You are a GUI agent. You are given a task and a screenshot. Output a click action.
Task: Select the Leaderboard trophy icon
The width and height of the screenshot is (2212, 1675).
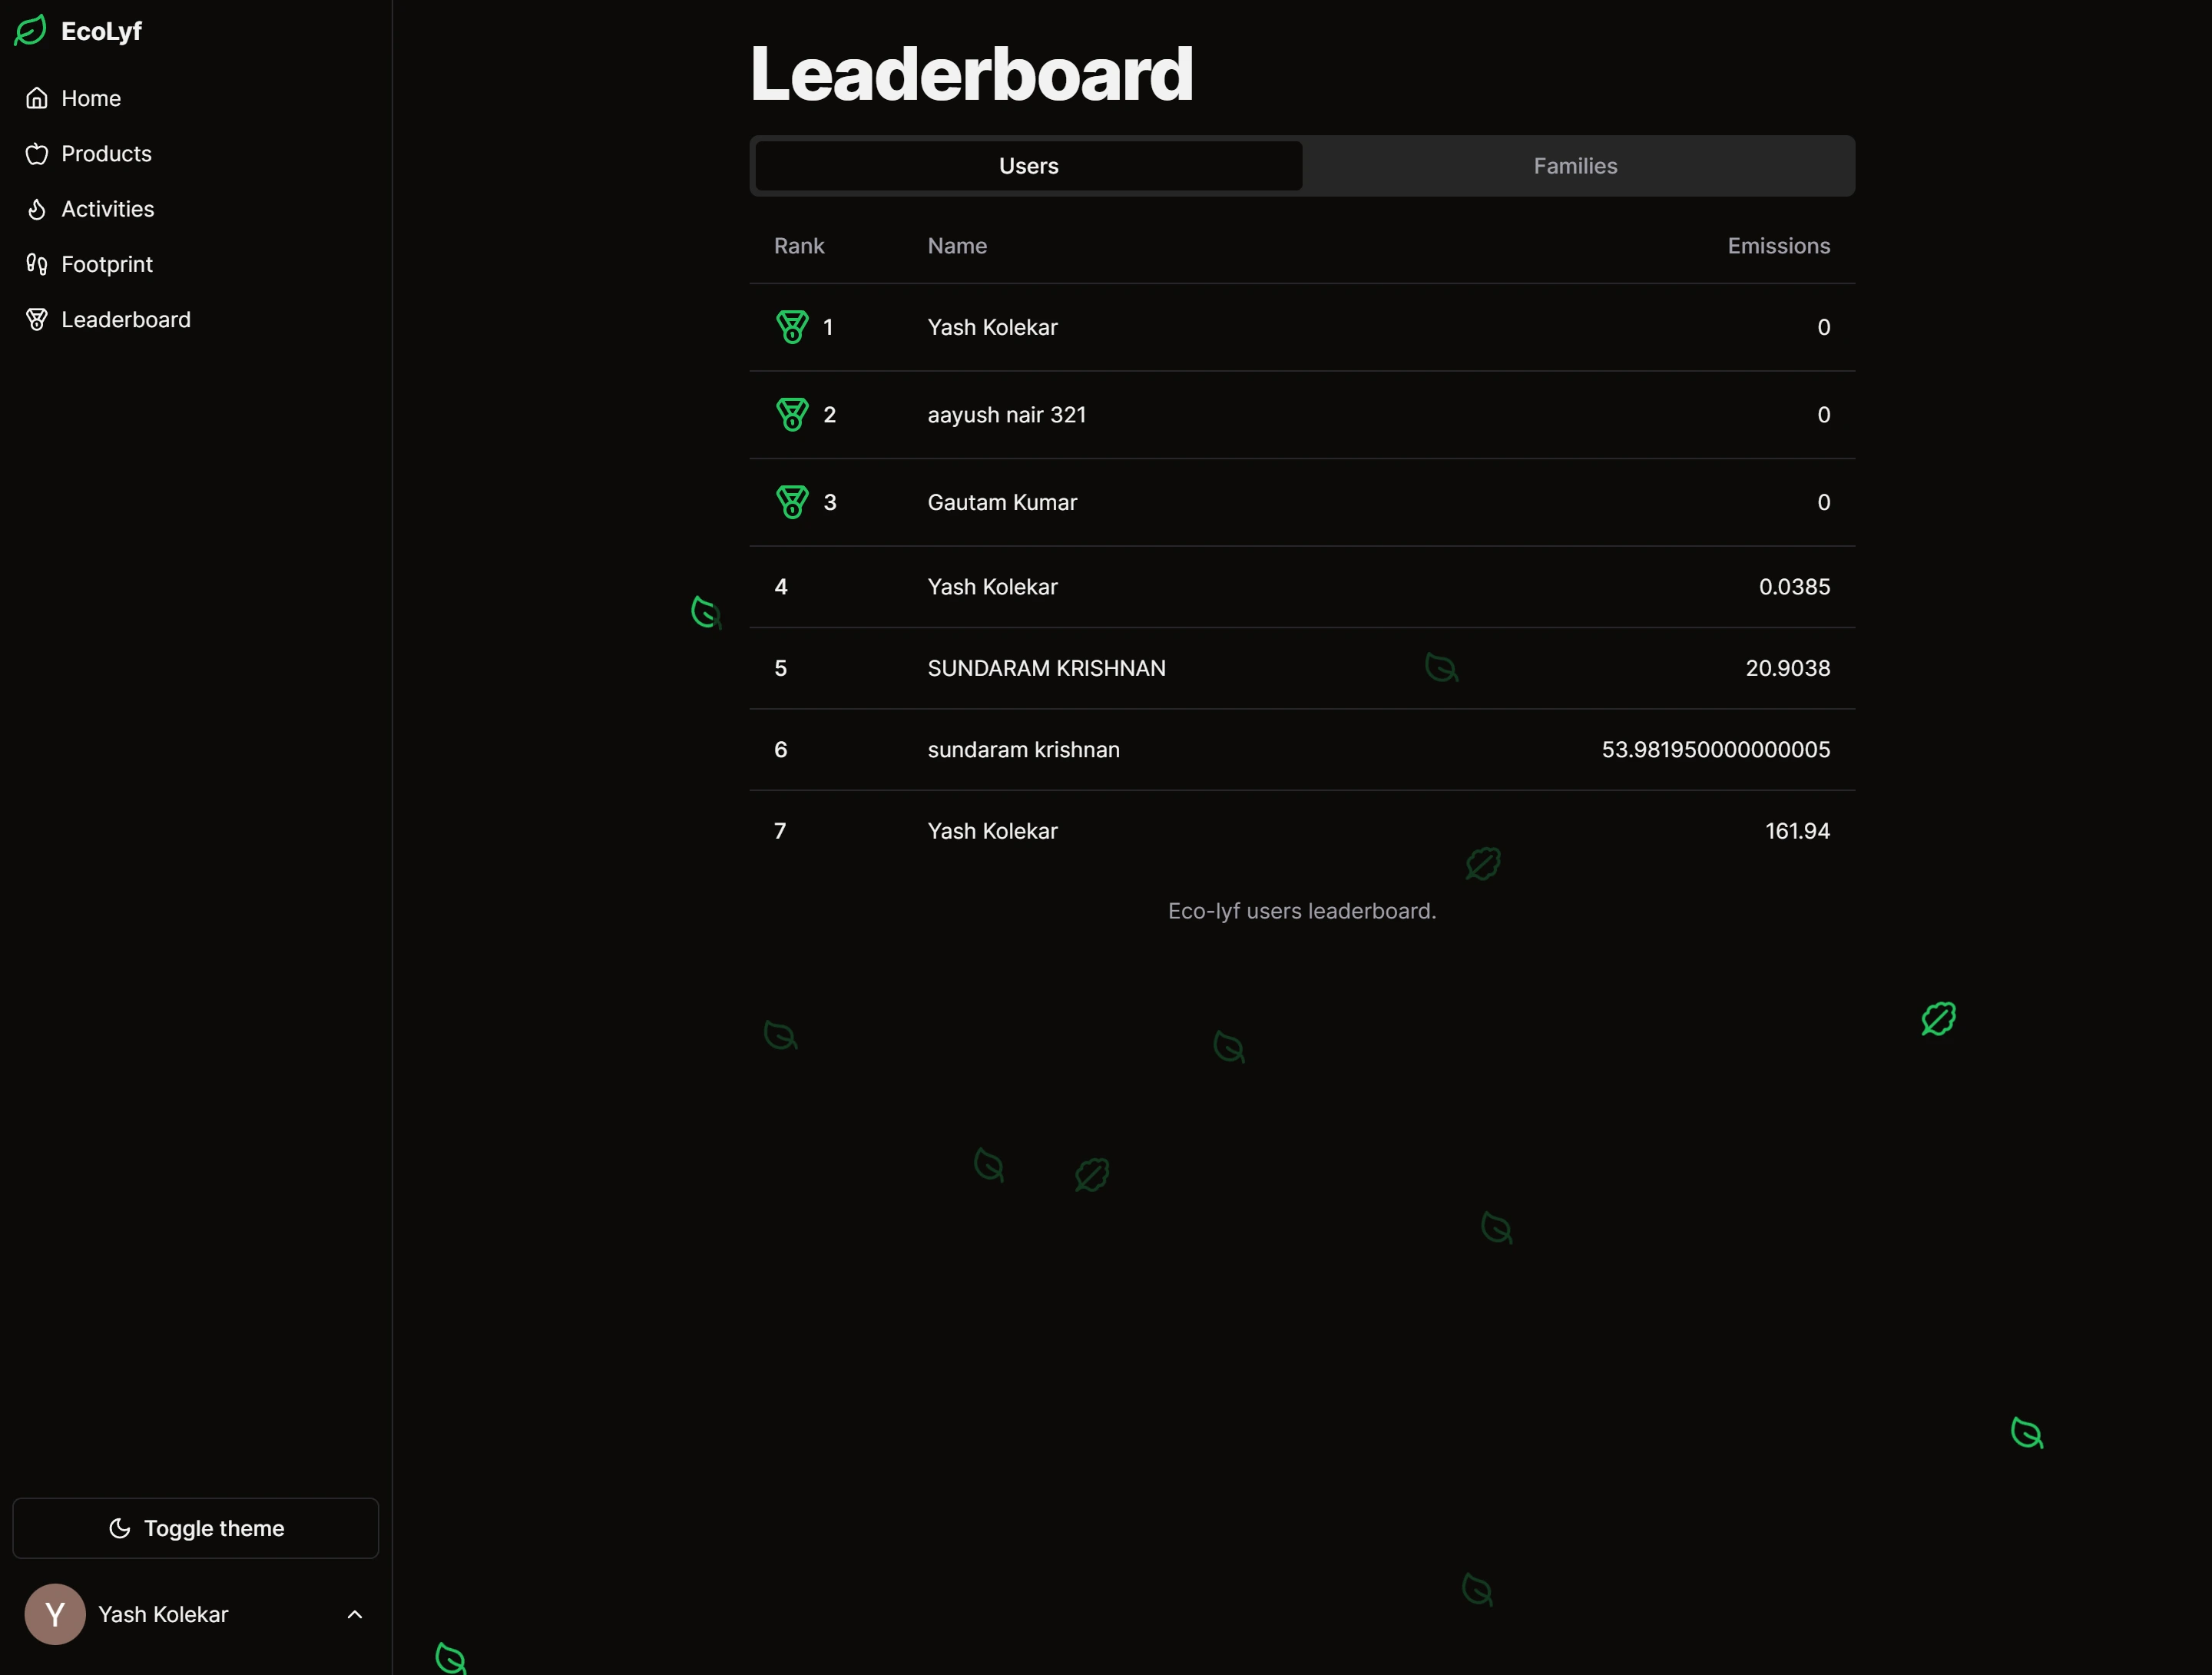pos(35,319)
